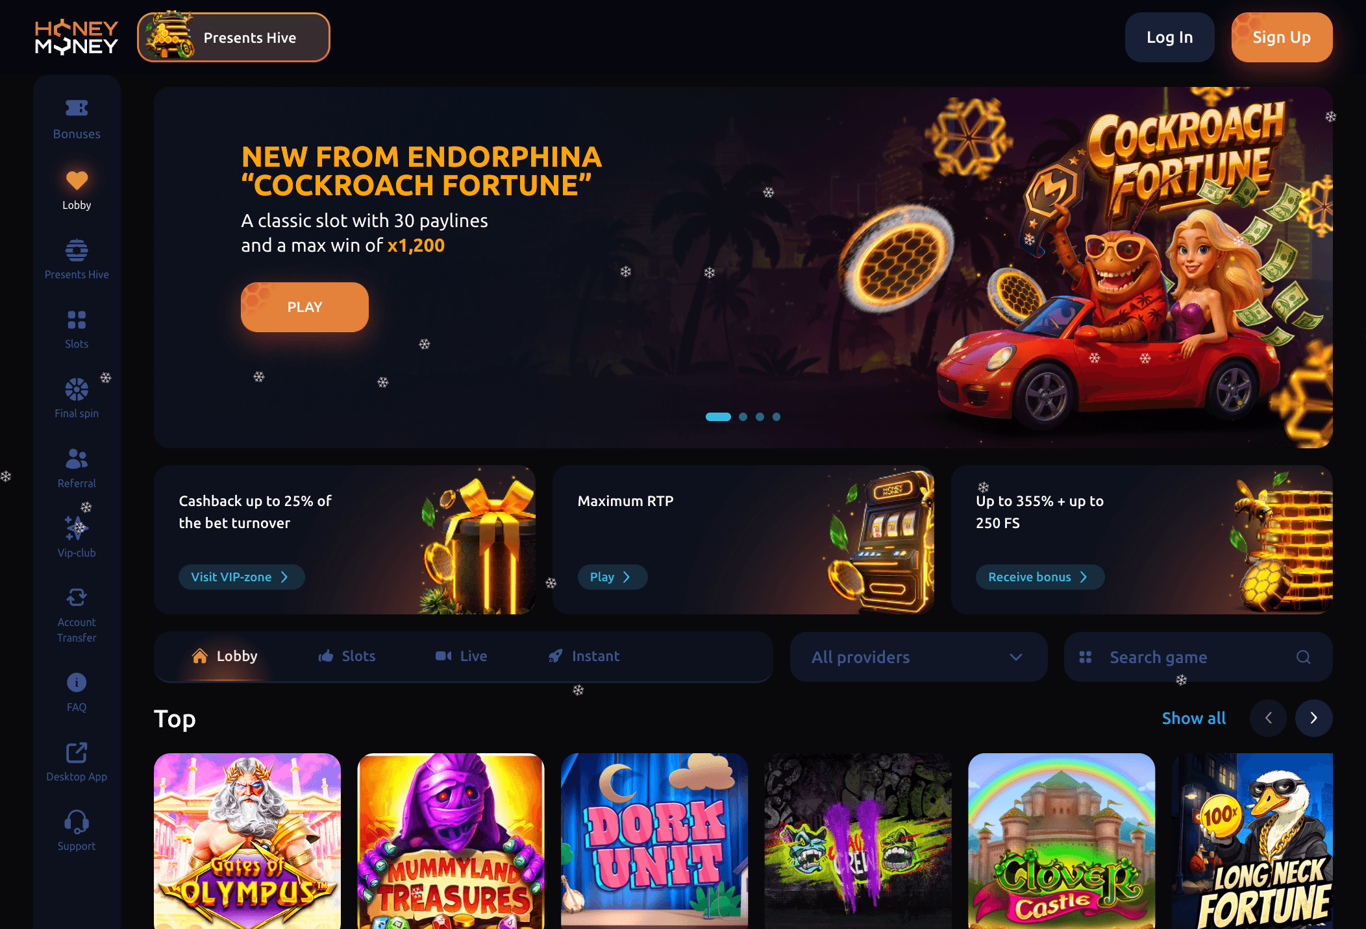Launch the Desktop App icon

coord(77,753)
